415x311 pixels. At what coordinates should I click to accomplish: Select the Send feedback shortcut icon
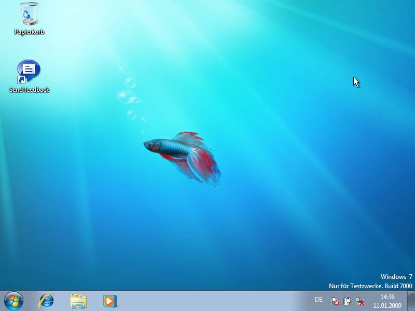pos(29,72)
